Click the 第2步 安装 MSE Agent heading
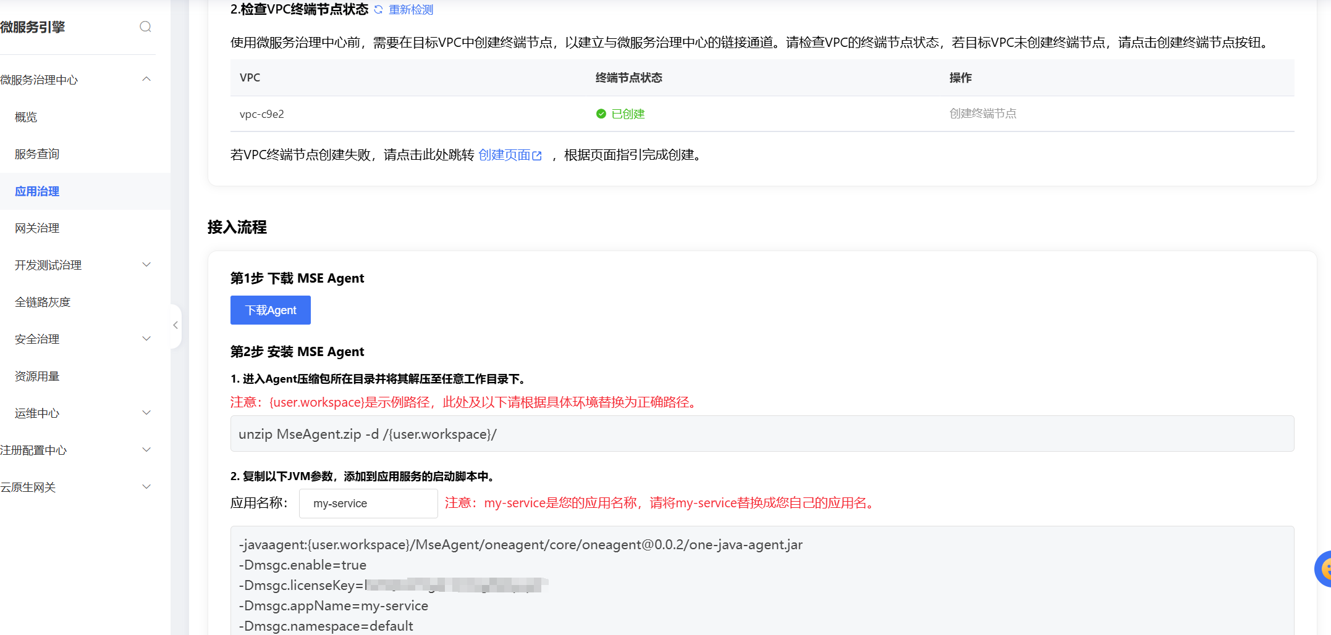1331x635 pixels. [297, 352]
